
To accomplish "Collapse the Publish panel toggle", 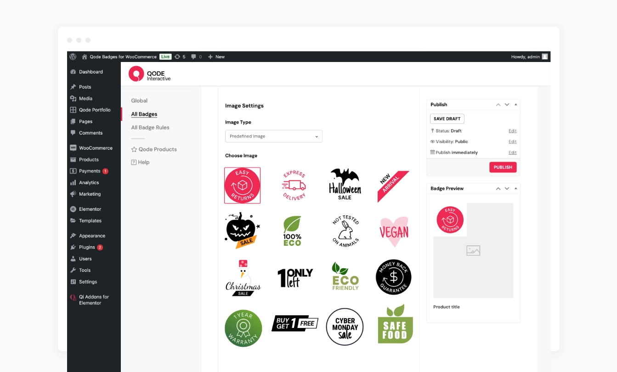I will (515, 105).
